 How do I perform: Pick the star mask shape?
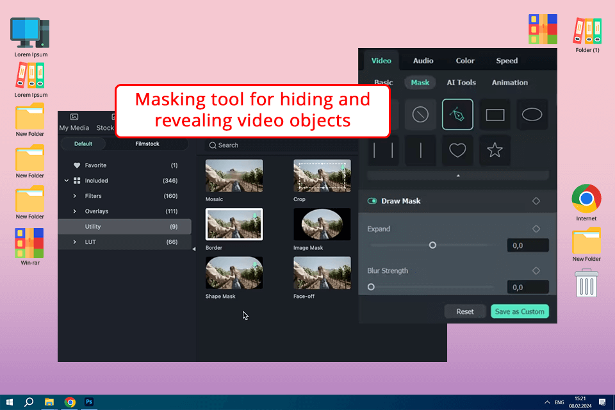click(495, 151)
